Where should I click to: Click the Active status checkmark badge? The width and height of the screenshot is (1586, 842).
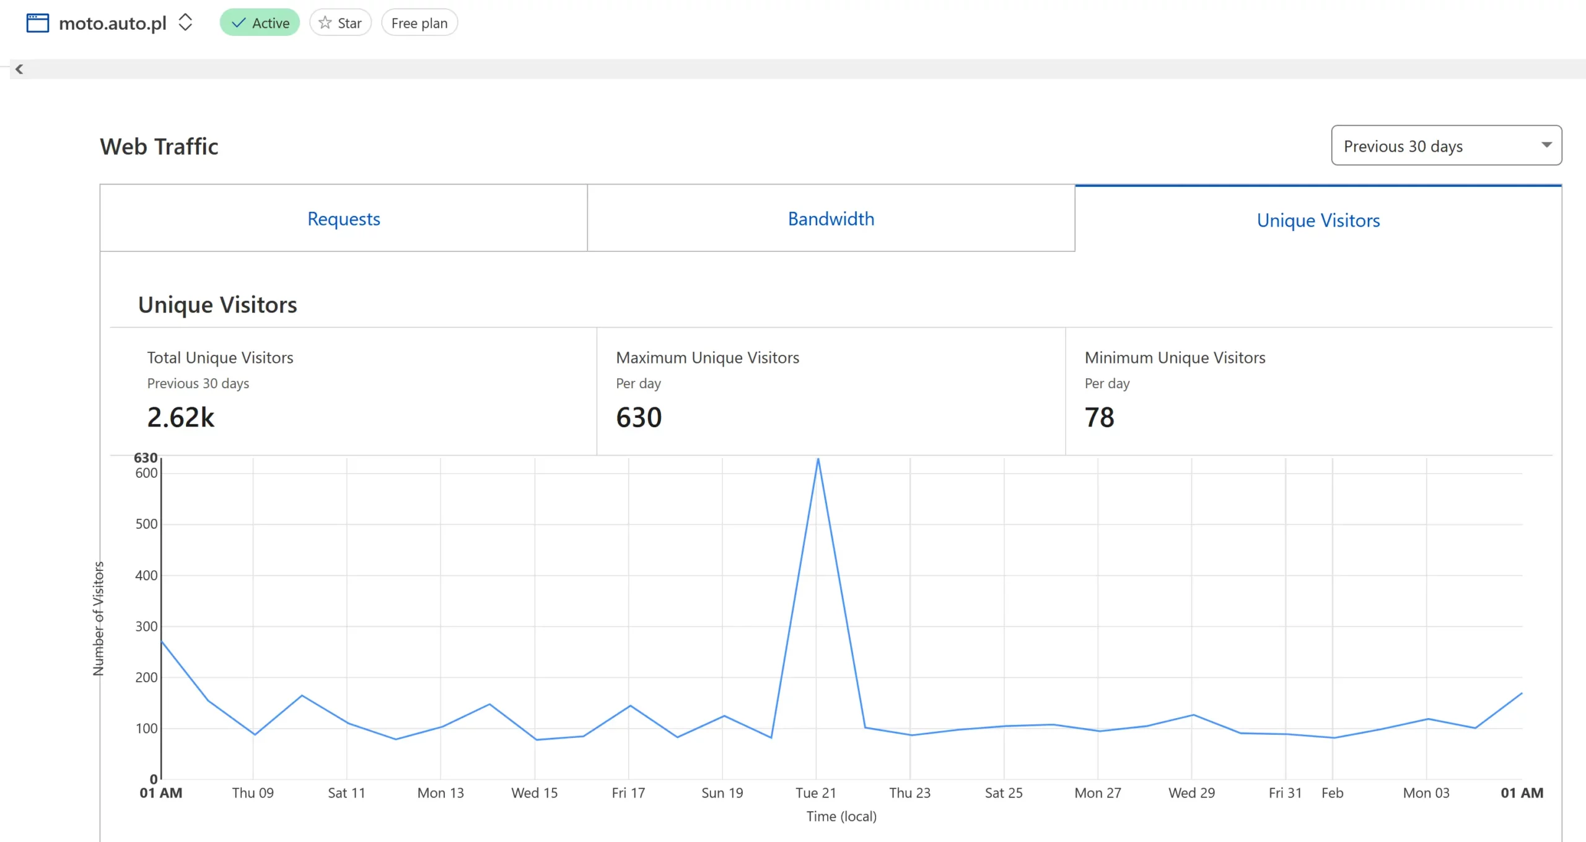(x=260, y=23)
